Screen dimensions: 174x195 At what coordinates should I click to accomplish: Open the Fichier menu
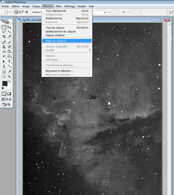point(5,6)
